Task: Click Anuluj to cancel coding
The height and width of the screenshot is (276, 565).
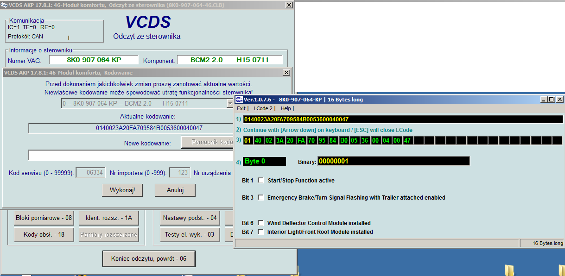Action: click(175, 190)
